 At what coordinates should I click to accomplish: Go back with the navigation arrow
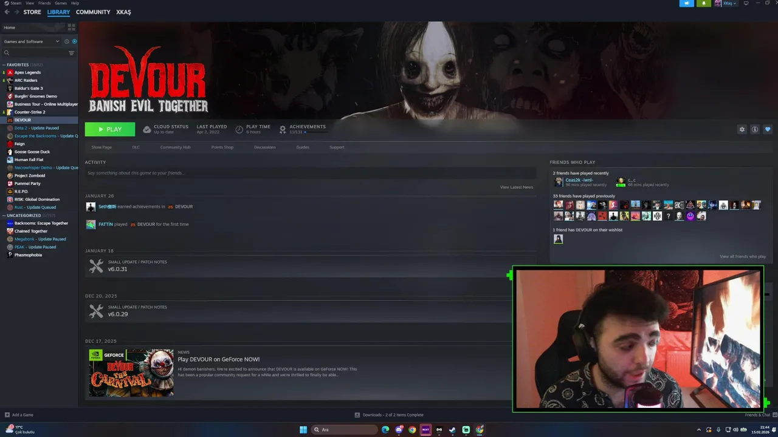tap(7, 12)
